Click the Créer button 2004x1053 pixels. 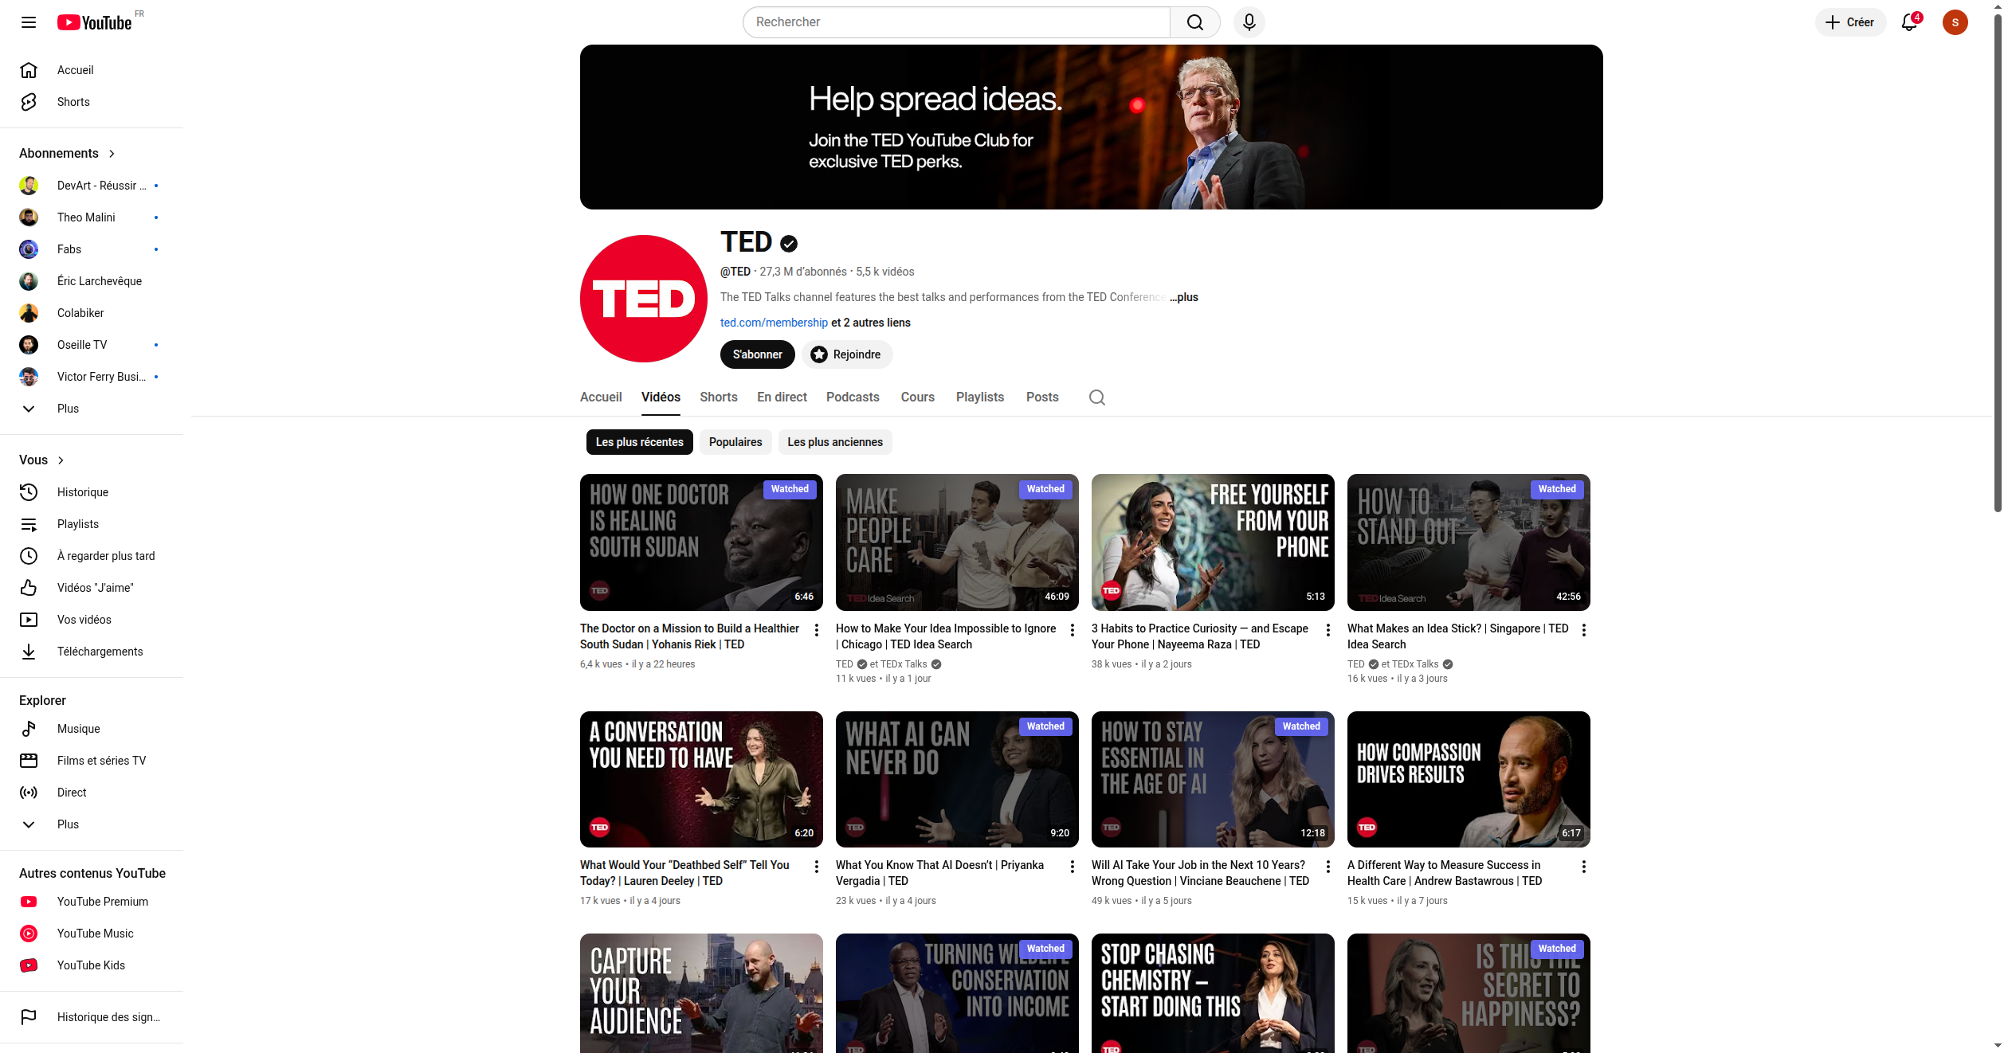[x=1850, y=22]
